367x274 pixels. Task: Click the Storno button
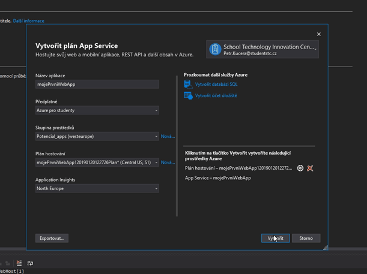coord(306,238)
